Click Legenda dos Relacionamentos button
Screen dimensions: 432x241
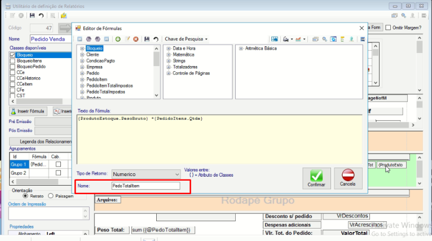(41, 142)
